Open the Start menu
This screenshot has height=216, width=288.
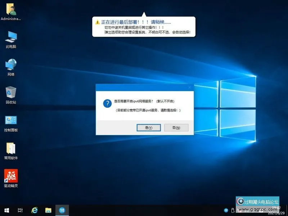pos(6,210)
